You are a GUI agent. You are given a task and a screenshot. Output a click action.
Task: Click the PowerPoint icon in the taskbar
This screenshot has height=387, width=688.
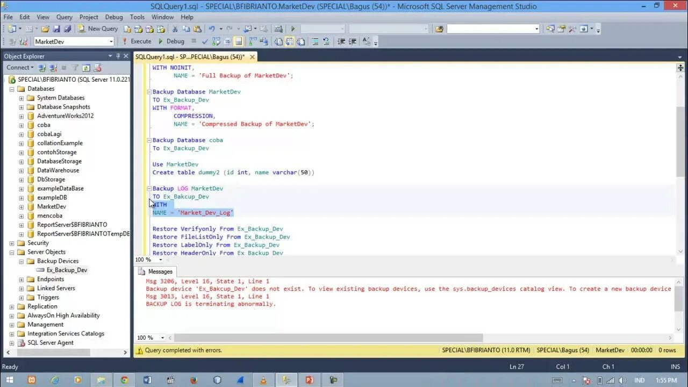point(309,379)
